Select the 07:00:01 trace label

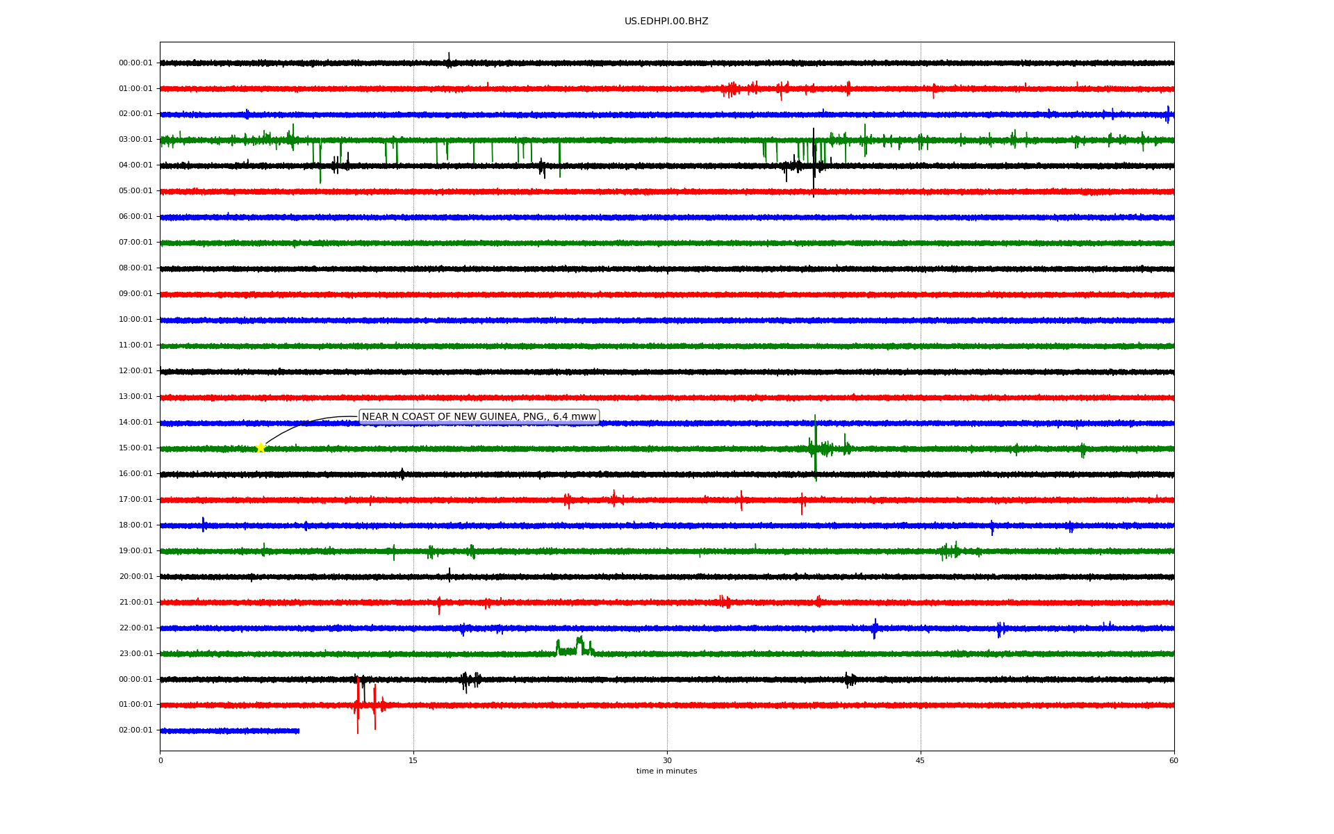135,243
